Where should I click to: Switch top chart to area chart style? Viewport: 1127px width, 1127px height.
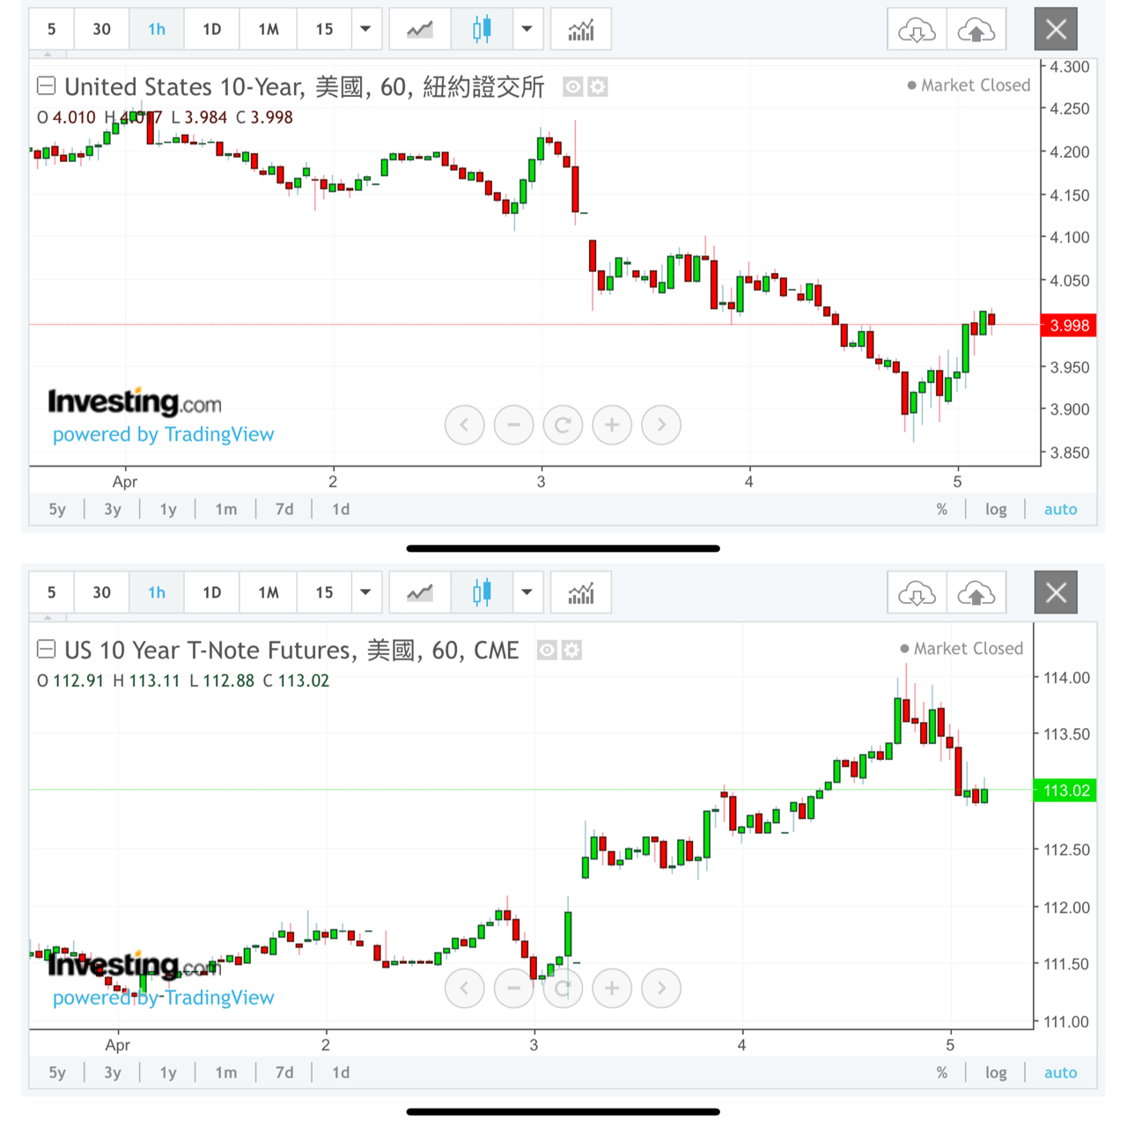point(420,30)
